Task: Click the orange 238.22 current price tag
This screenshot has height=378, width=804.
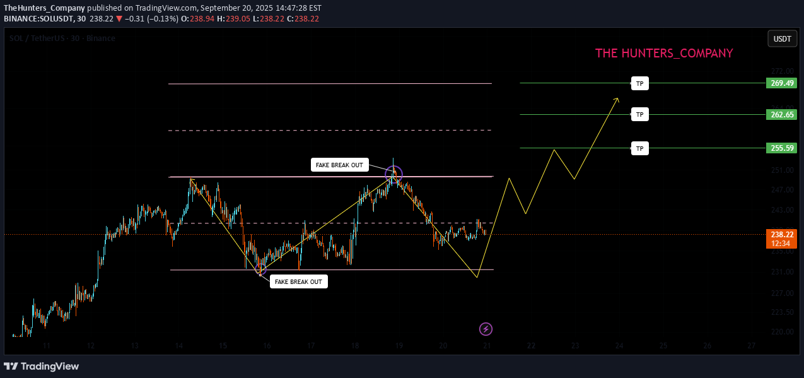Action: tap(781, 233)
